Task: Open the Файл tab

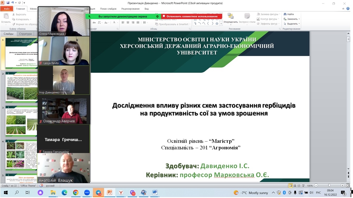Action: (7, 9)
